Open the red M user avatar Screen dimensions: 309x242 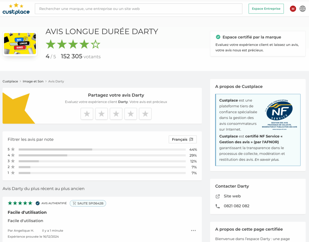tap(293, 9)
